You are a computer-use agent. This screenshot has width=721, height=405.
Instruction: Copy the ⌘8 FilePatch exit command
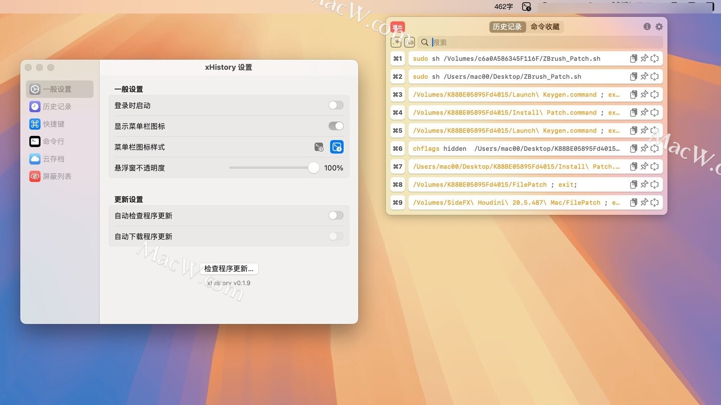[x=633, y=185]
